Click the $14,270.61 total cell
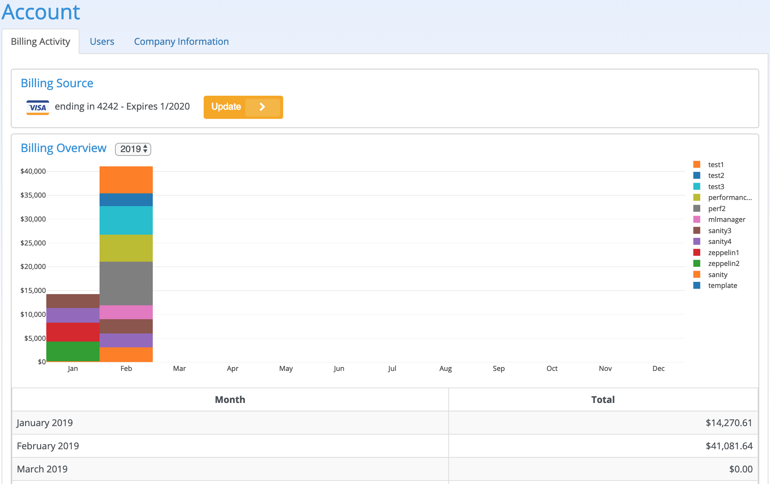Image resolution: width=770 pixels, height=484 pixels. click(603, 423)
